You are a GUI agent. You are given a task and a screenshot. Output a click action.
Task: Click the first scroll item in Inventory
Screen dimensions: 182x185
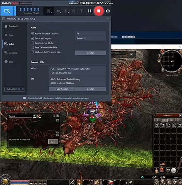tap(157, 125)
